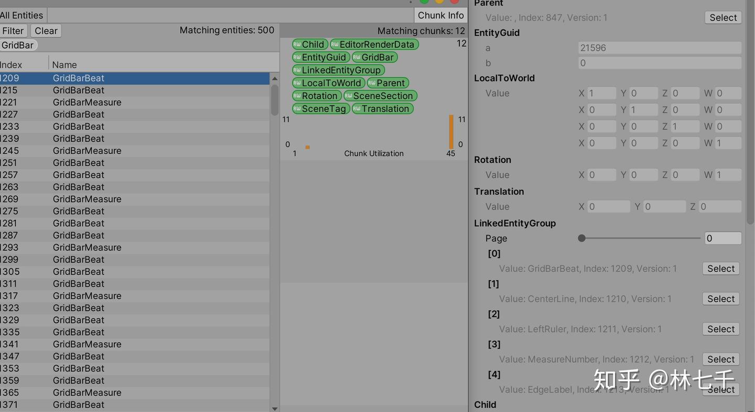
Task: Collapse the LocalToWorld section header
Action: click(x=504, y=78)
